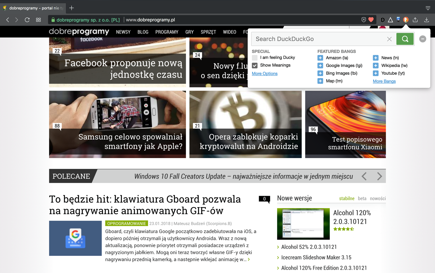Switch Nowe wersje to the beta tab
Viewport: 435px width, 273px height.
coord(362,198)
